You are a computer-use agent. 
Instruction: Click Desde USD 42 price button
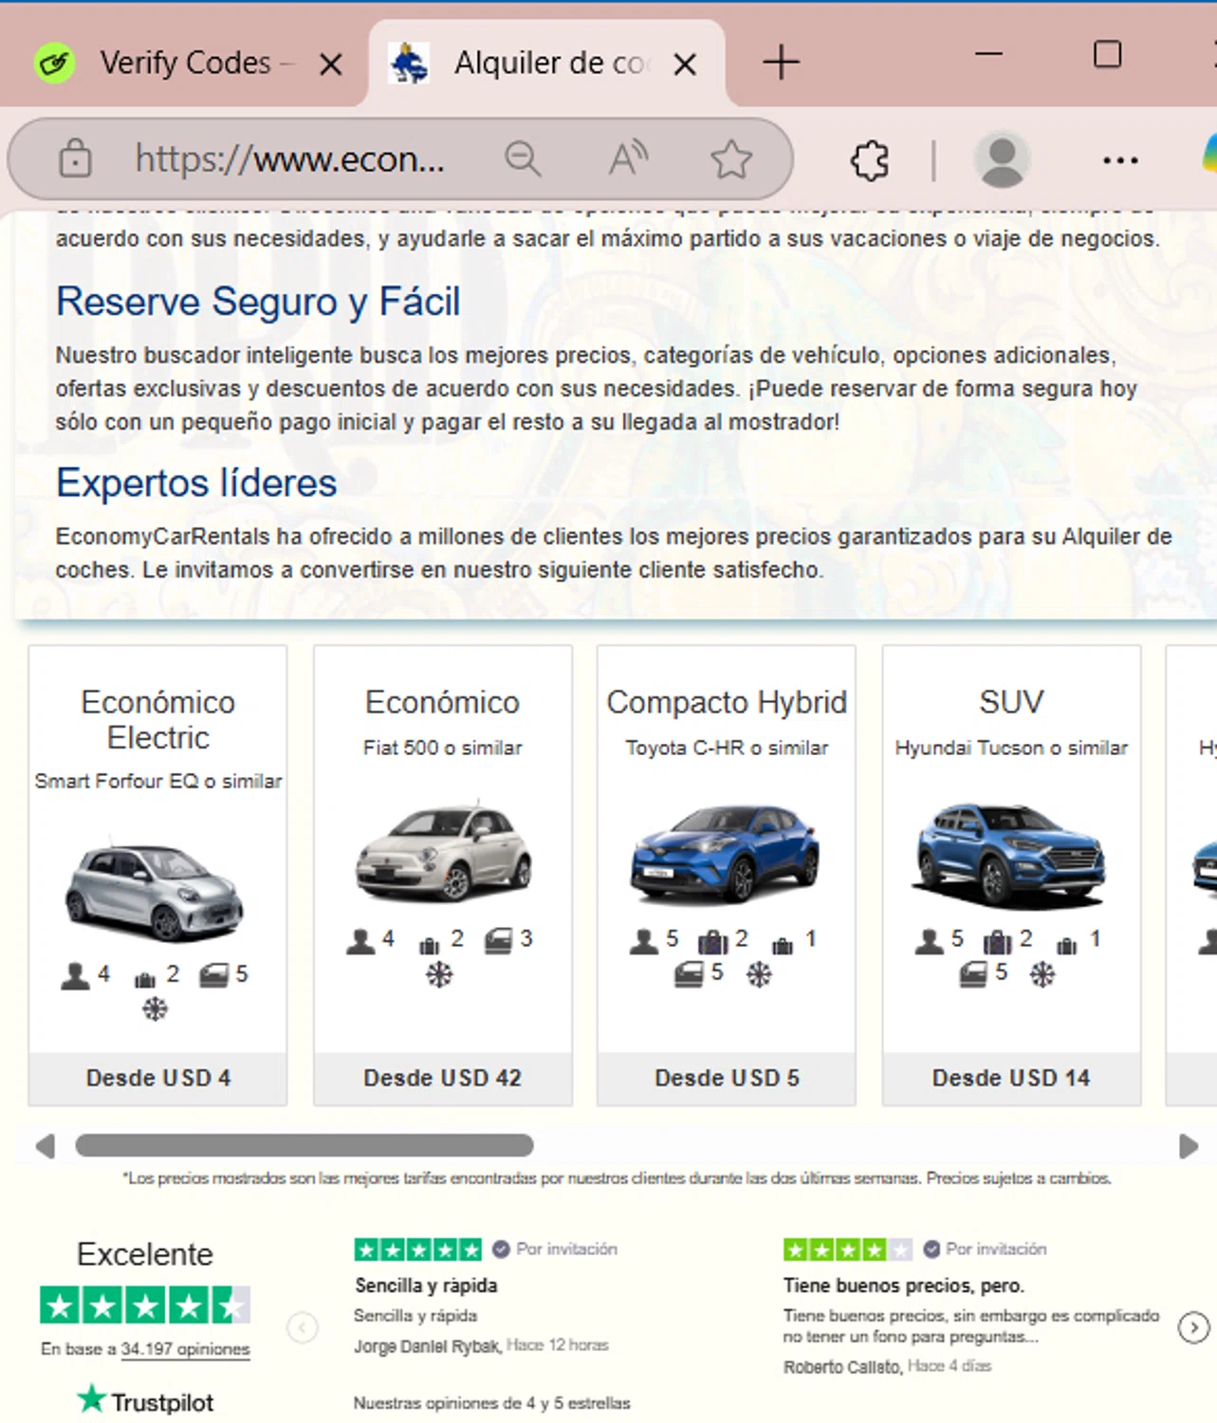click(x=443, y=1079)
